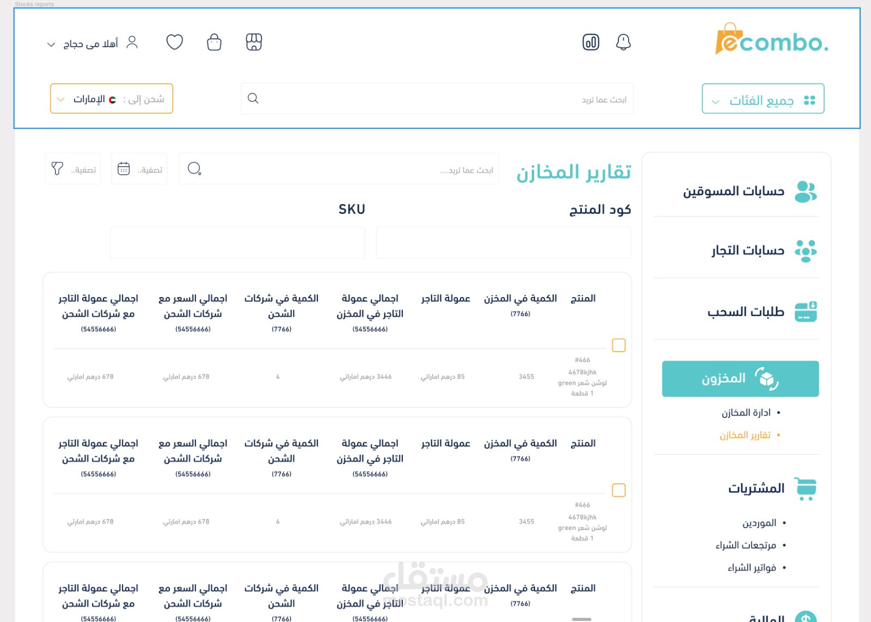Click the categories grid icon
Viewport: 871px width, 622px height.
[809, 100]
